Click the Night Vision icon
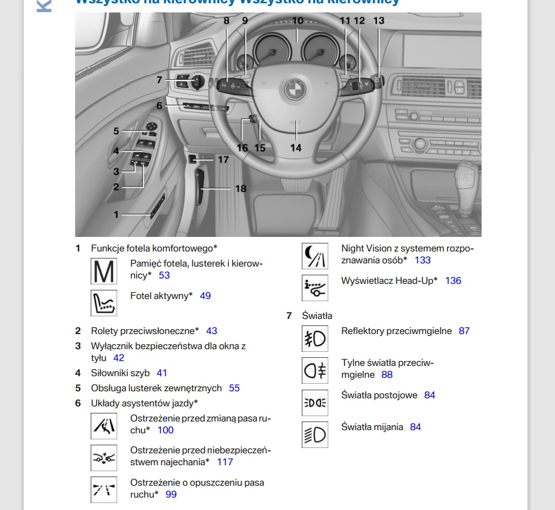Viewport: 555px width, 510px height. pos(315,256)
